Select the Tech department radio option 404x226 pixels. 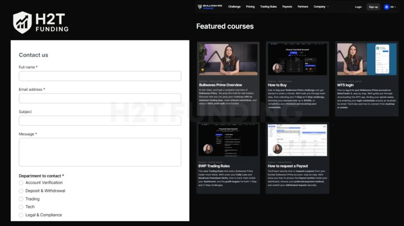coord(21,207)
